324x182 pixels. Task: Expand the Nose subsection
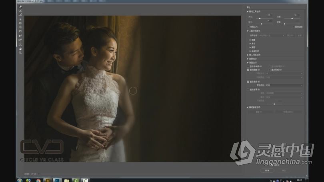click(250, 44)
